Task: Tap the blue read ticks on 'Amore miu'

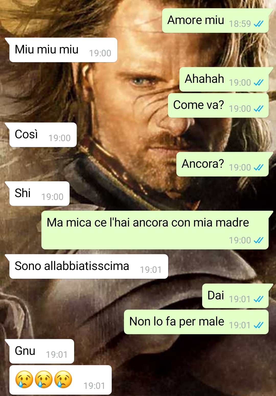Action: point(258,24)
